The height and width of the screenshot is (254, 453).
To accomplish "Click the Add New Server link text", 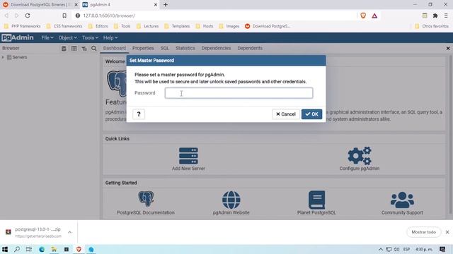I will 188,169.
